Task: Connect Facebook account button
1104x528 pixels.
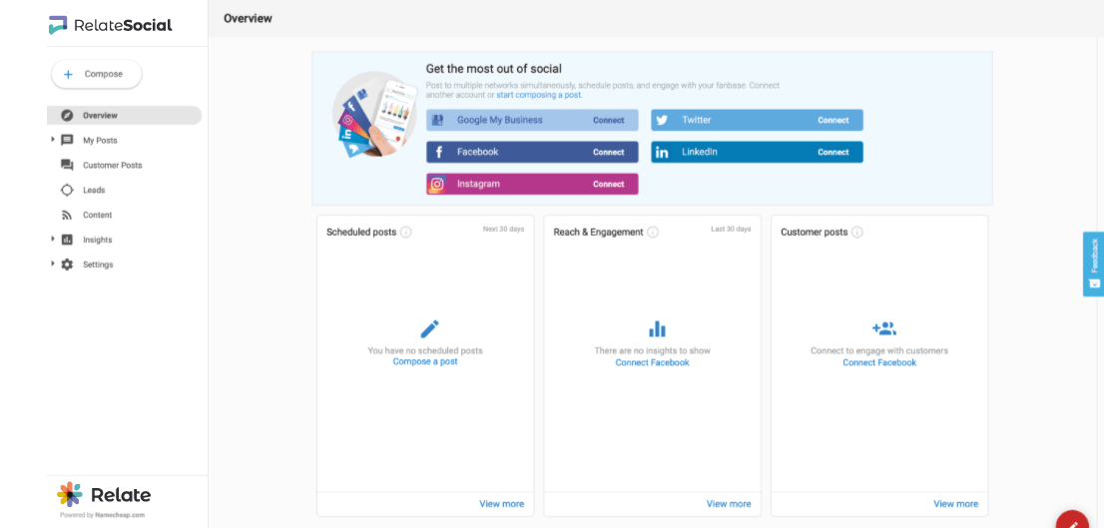Action: (x=608, y=152)
